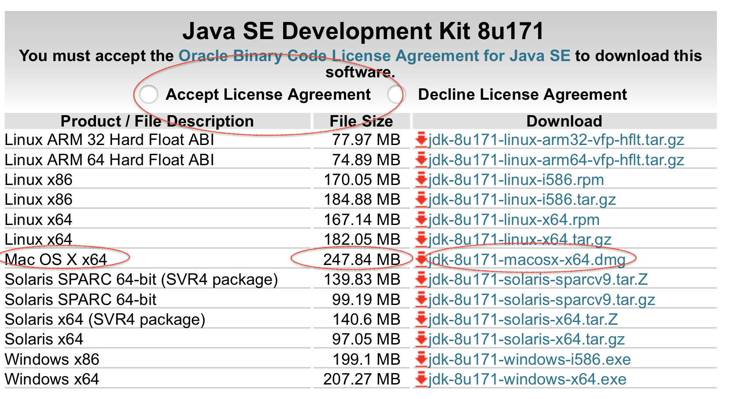
Task: Click download arrow icon for solaris-sparcv9.tar.Z
Action: (421, 279)
